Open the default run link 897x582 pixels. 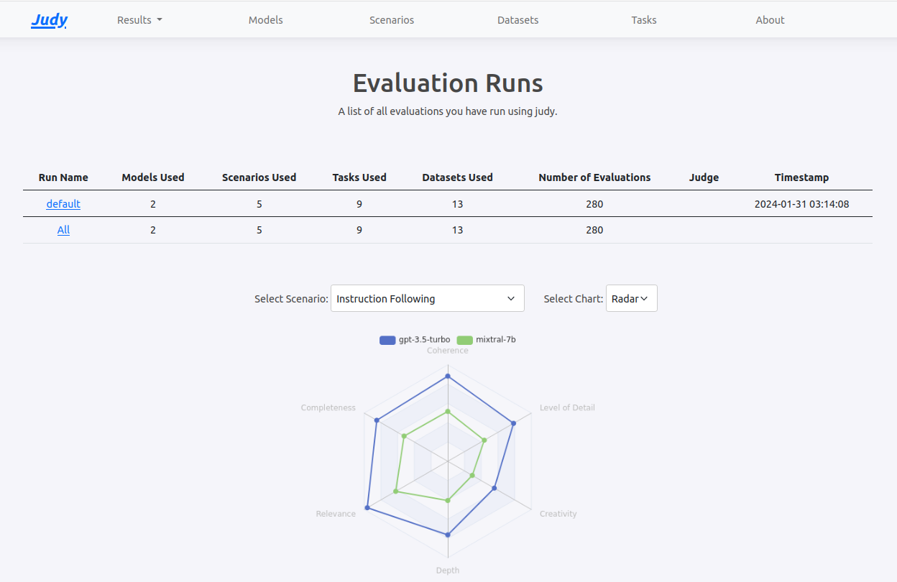[x=63, y=204]
